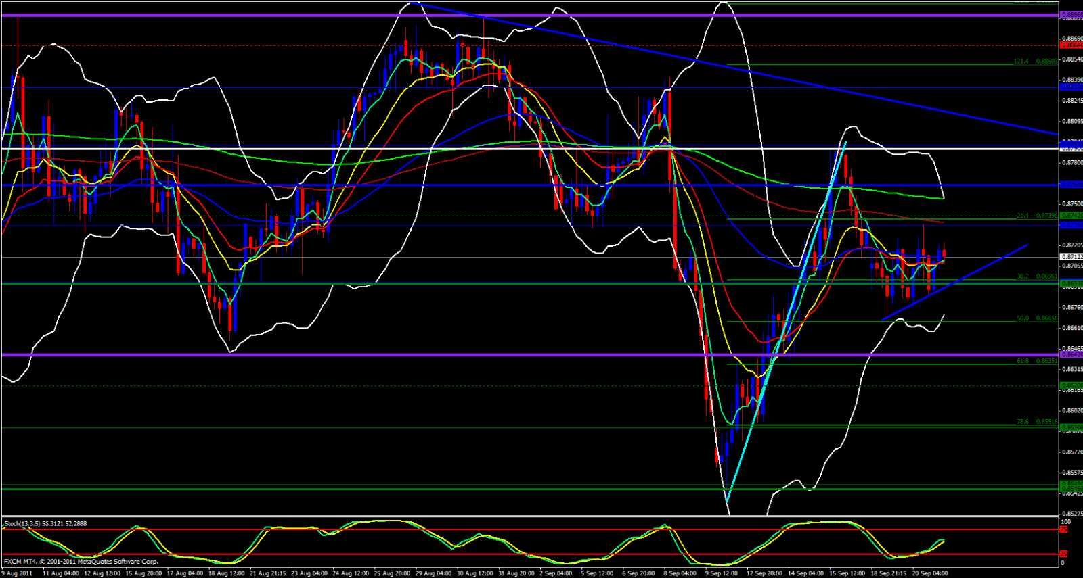Click the 0.8642 purple price tag
The height and width of the screenshot is (578, 1083).
point(1070,354)
